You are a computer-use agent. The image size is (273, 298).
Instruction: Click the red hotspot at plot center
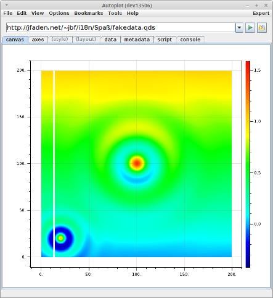point(137,163)
